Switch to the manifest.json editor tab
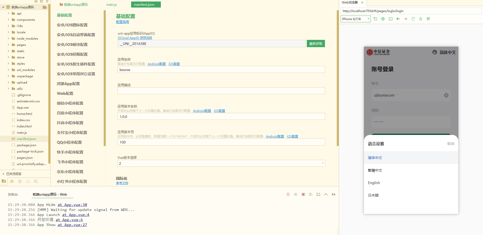This screenshot has height=235, width=483. coord(146,5)
